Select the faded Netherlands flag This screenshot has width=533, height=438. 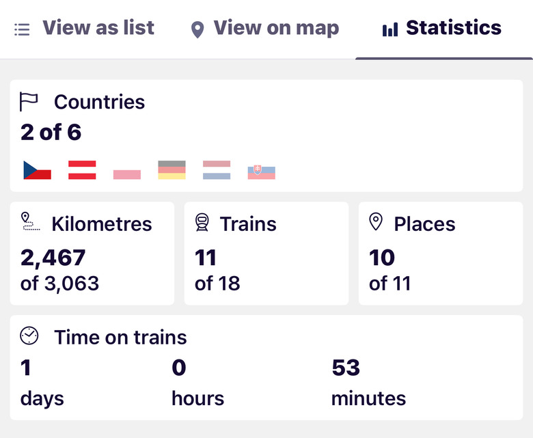pyautogui.click(x=217, y=170)
